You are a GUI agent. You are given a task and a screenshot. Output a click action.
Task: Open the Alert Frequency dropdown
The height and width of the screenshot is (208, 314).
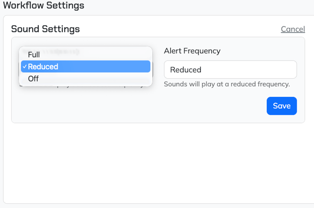click(230, 69)
